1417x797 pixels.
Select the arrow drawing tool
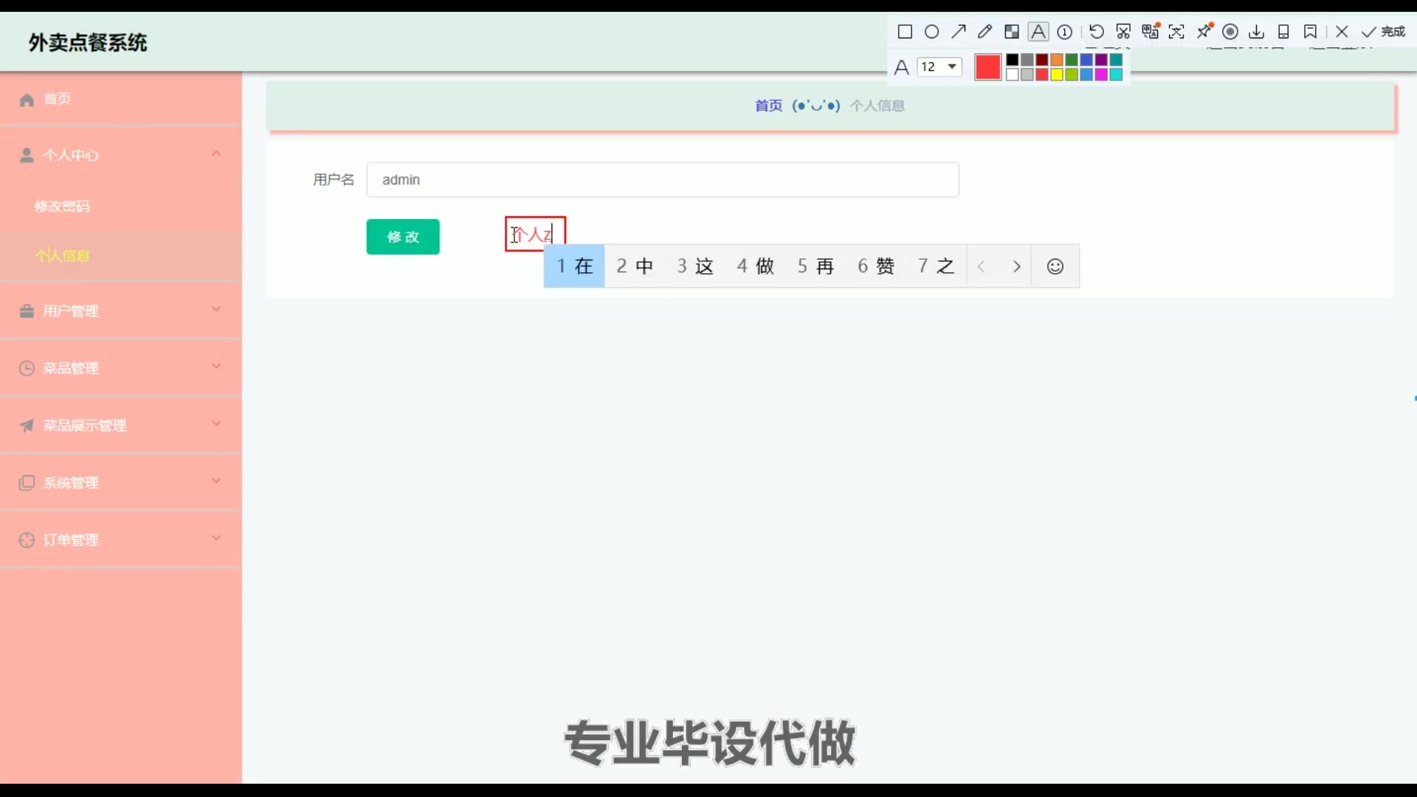click(x=958, y=32)
